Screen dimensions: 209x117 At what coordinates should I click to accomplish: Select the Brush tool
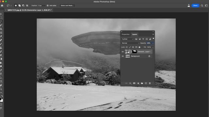tap(1, 44)
